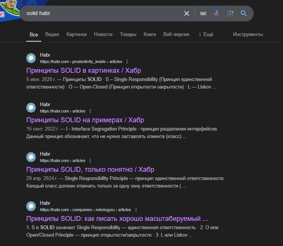Open three-dot menu for the netologyru result
The height and width of the screenshot is (246, 283).
(136, 210)
